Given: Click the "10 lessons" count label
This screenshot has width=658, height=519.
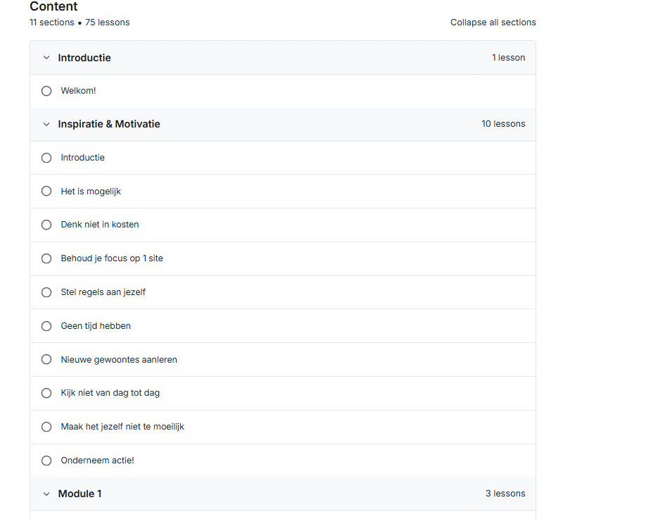Looking at the screenshot, I should click(504, 124).
